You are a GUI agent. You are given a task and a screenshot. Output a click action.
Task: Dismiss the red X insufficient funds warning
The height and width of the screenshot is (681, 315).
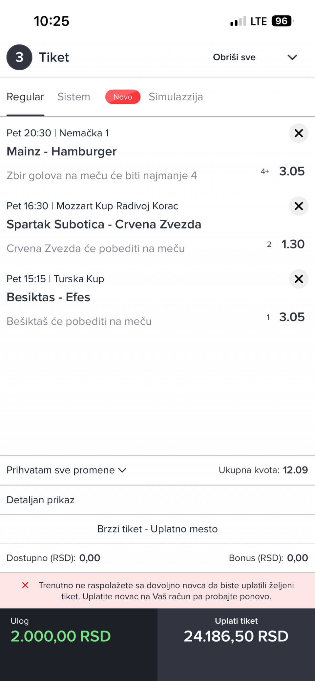tap(25, 585)
